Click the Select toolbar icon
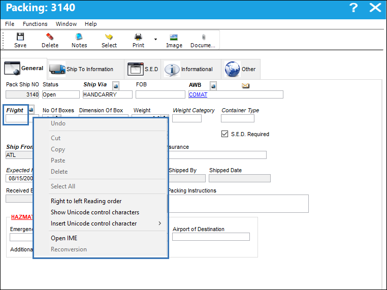This screenshot has width=387, height=290. click(109, 40)
